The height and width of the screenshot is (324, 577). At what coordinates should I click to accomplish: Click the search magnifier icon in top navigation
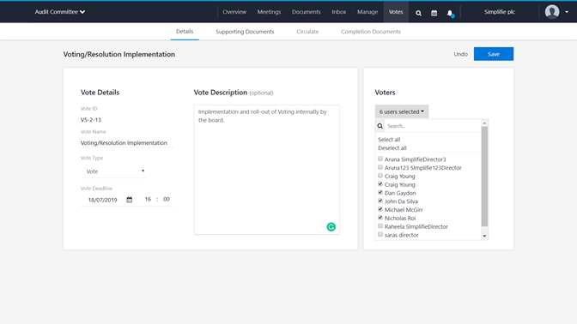tap(418, 13)
